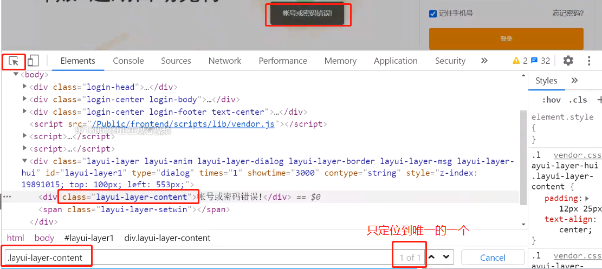Expand the login-center login-body div

click(25, 100)
